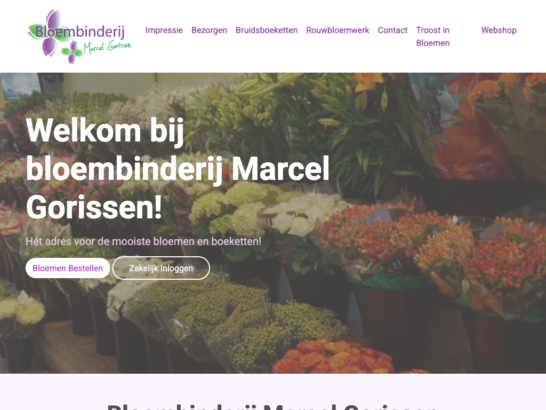The height and width of the screenshot is (410, 546).
Task: Click the green Marcel Gorissen script text
Action: tap(108, 47)
